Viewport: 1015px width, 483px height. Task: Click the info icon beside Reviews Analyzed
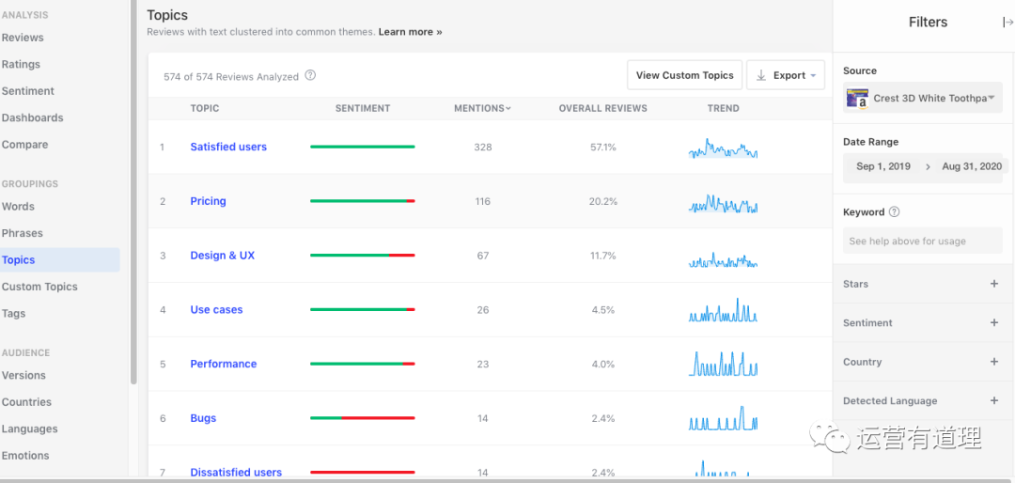pyautogui.click(x=311, y=76)
